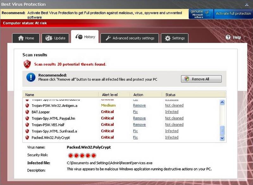Select the Trojan-Spy.HTML.Paypal.hn threat name

tap(53, 118)
